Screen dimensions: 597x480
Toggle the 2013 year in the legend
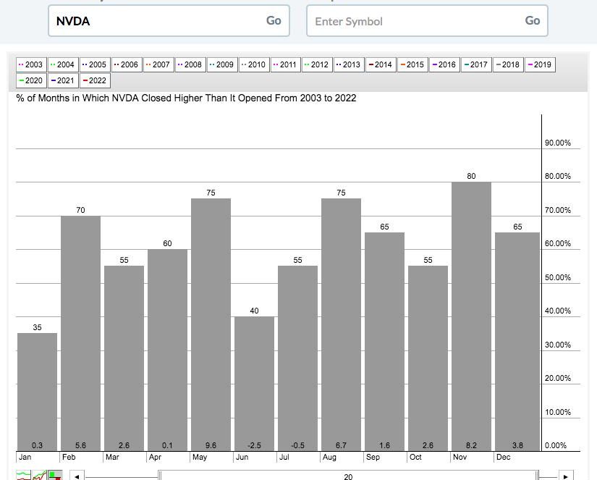tap(349, 64)
